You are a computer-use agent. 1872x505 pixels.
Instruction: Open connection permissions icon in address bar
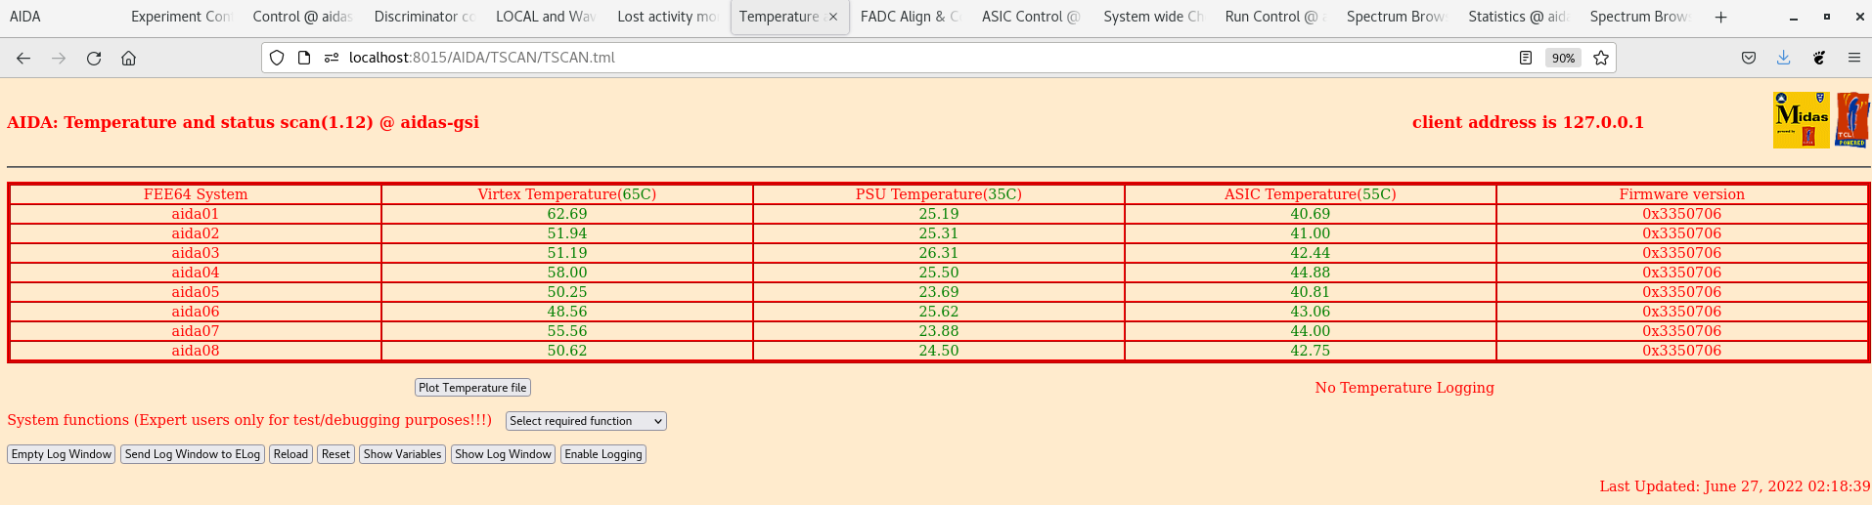coord(332,58)
